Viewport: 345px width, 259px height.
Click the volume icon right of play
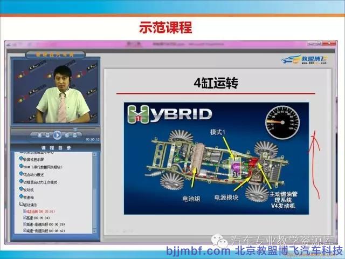point(67,135)
